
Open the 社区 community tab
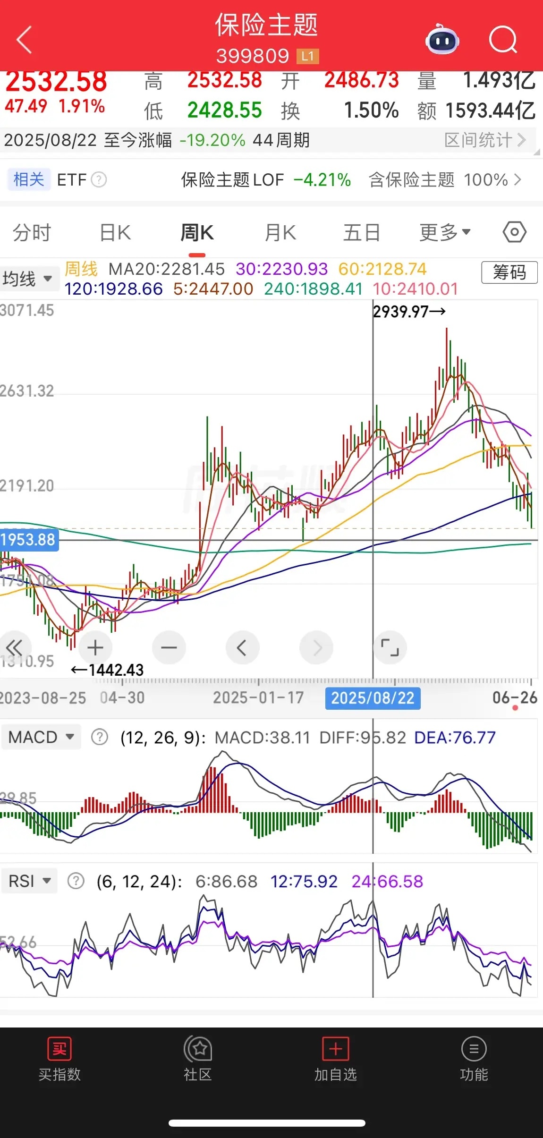pos(198,1060)
